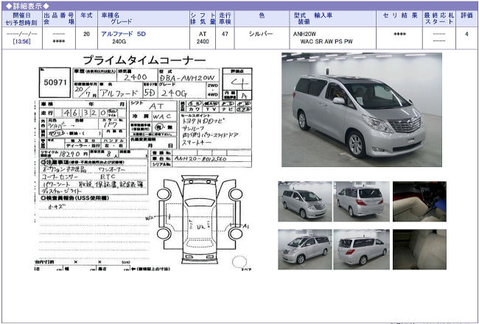Click the **** under セリ結果 column

(399, 34)
